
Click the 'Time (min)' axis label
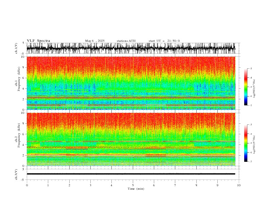(136, 189)
